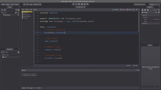The image size is (161, 90).
Task: Click attach script icon in Scene toolbar
Action: coord(18,10)
